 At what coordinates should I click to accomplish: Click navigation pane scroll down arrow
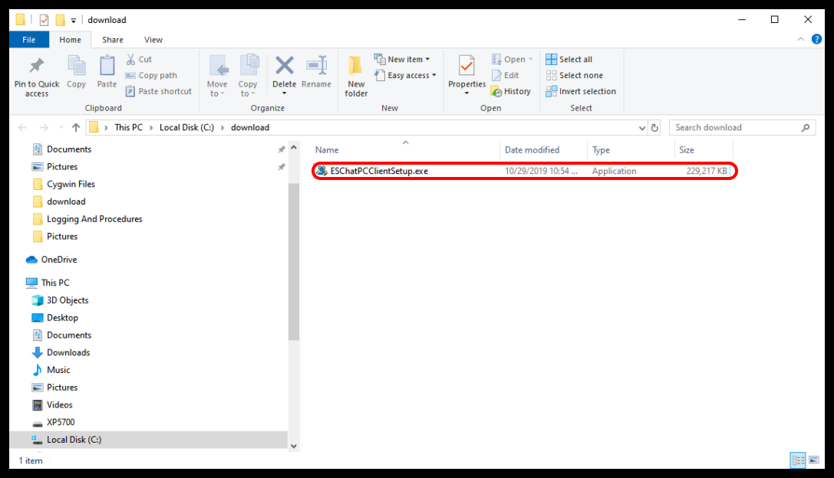294,446
